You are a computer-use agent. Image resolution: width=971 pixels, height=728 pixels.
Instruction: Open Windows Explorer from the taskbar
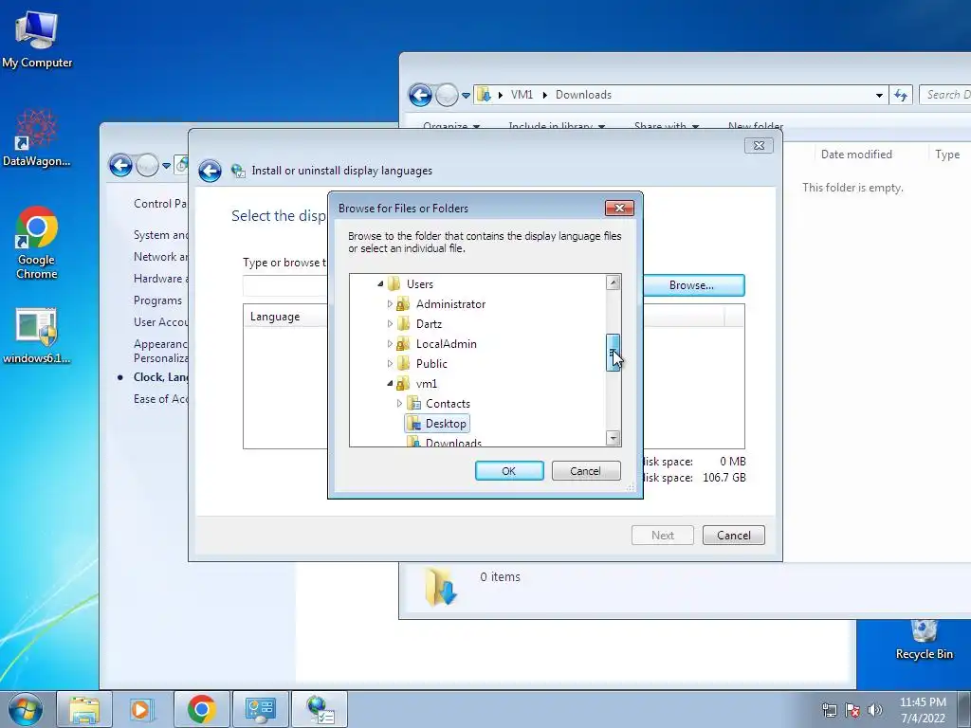pyautogui.click(x=84, y=709)
